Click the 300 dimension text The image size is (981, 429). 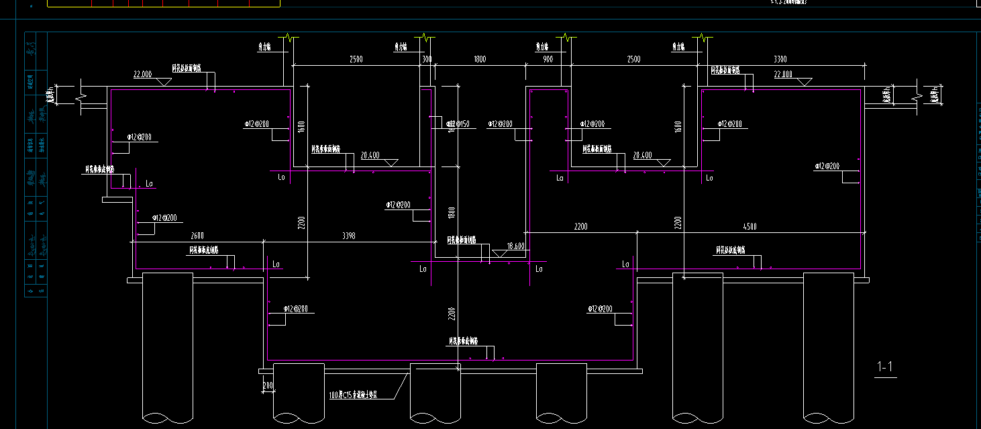click(427, 59)
